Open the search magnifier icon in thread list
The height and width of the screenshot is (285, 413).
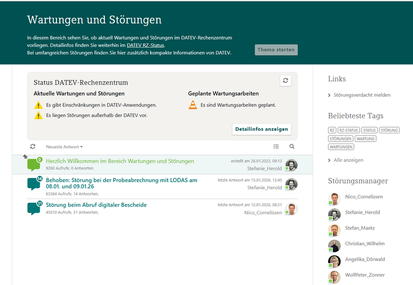point(292,147)
